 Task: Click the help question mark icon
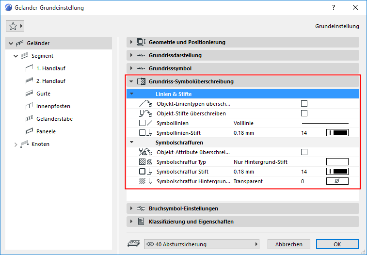(x=334, y=8)
